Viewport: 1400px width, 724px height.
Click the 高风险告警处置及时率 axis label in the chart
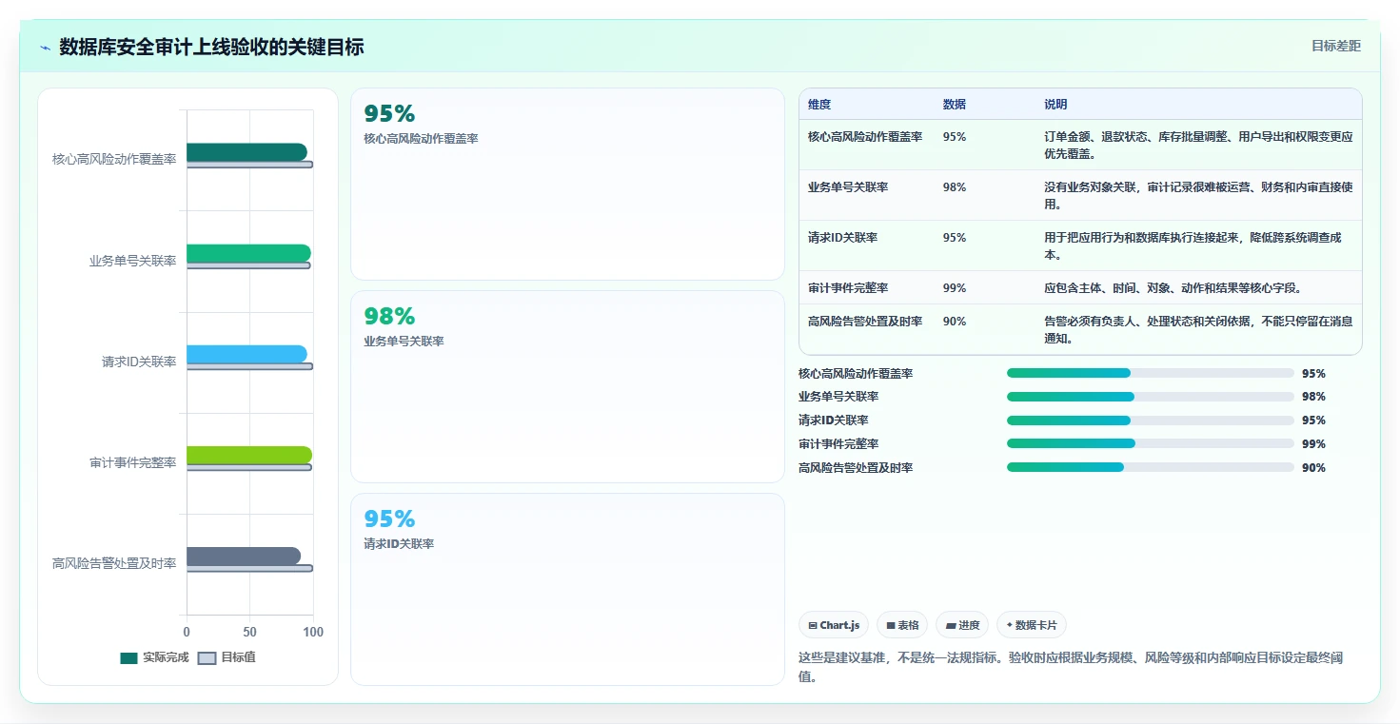coord(114,563)
